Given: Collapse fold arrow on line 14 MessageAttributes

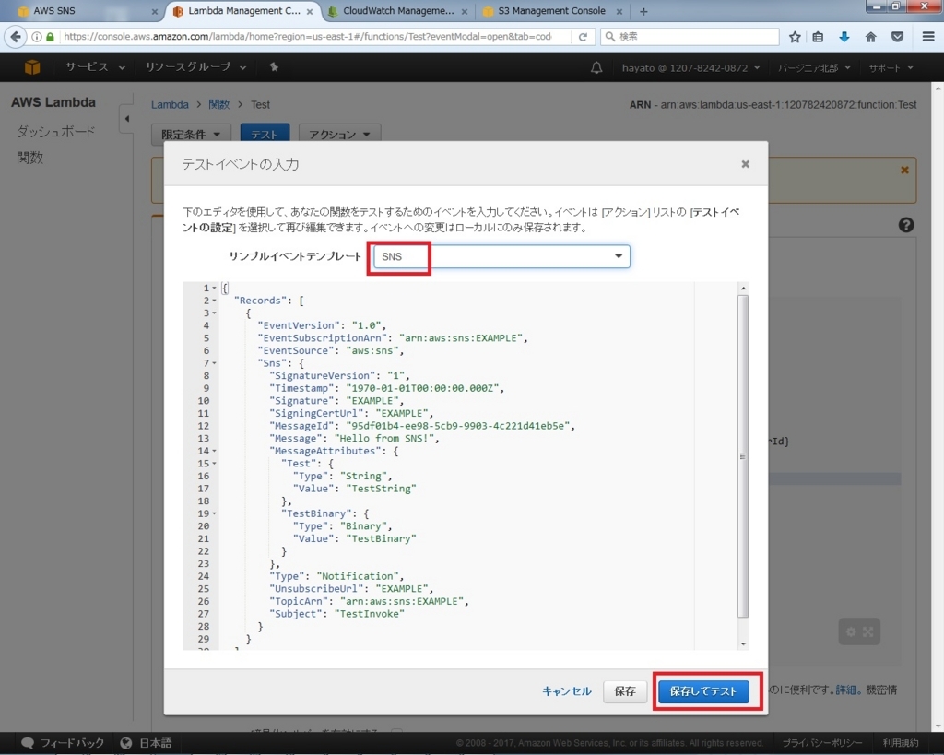Looking at the screenshot, I should (214, 451).
